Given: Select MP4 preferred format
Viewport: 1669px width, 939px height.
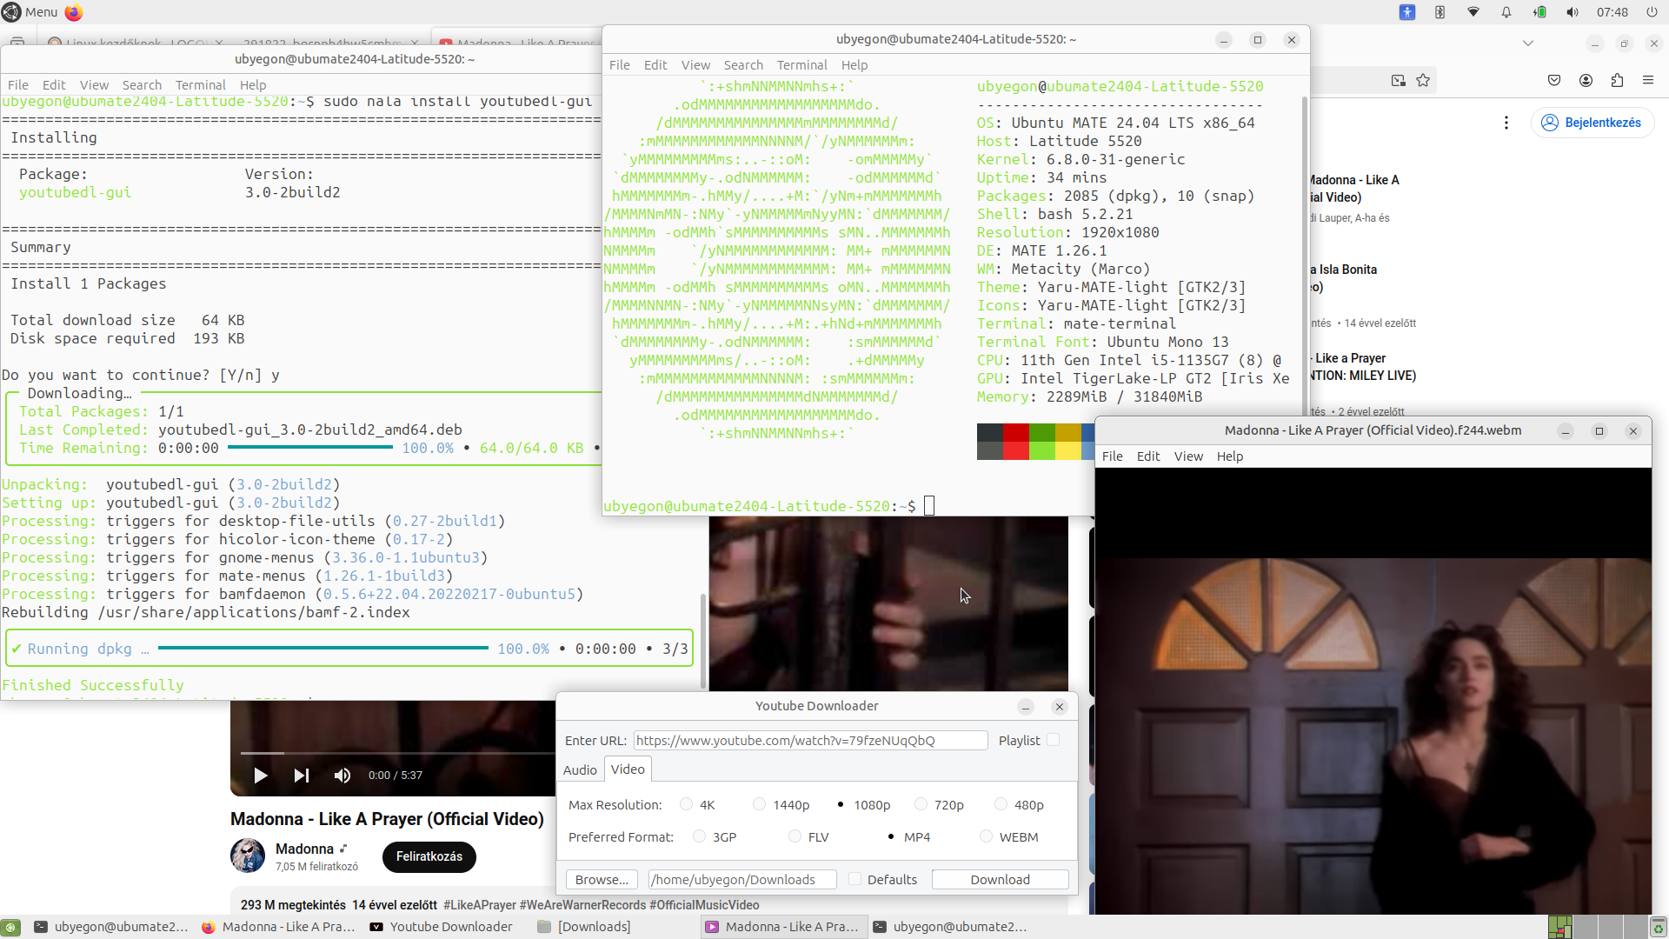Looking at the screenshot, I should [x=891, y=836].
